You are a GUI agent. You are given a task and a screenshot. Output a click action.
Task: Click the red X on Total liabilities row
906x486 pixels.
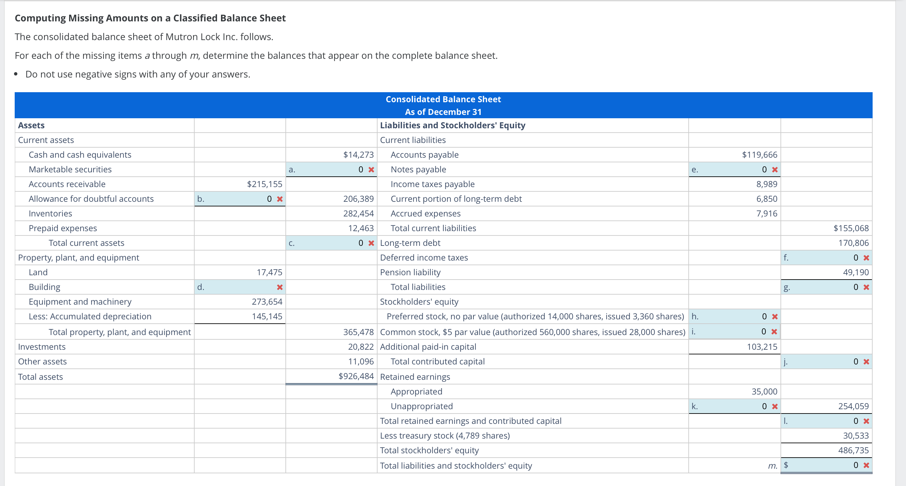pos(866,287)
